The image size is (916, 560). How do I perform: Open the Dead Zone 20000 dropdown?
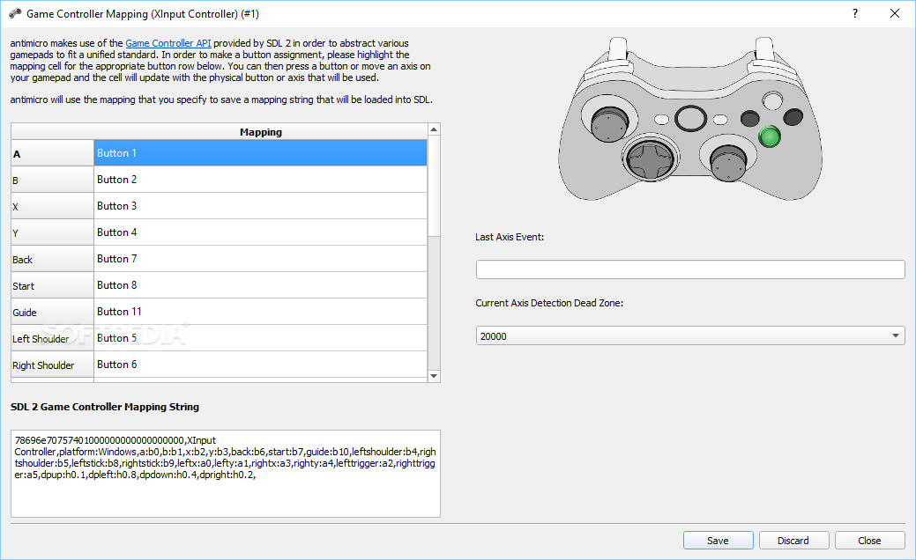pos(690,336)
